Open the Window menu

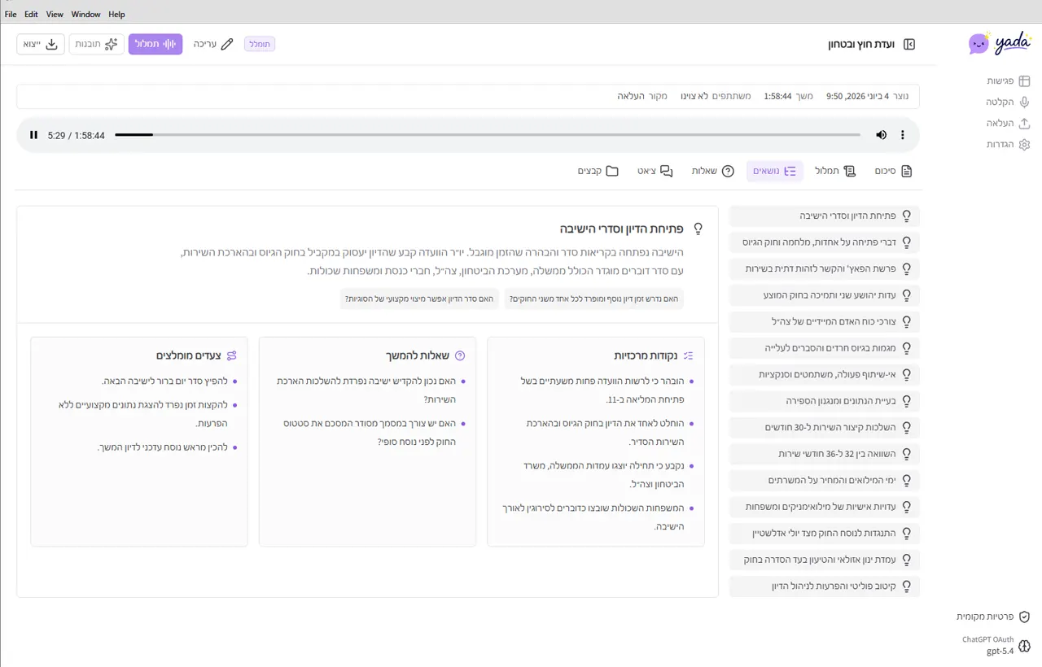[x=85, y=14]
